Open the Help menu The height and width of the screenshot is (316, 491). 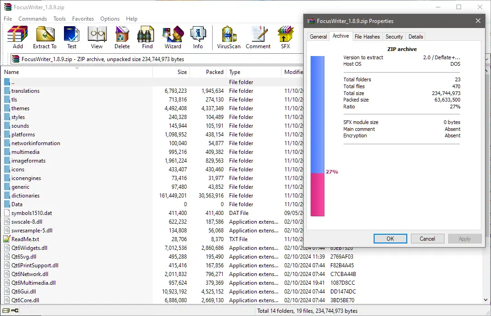pyautogui.click(x=132, y=19)
